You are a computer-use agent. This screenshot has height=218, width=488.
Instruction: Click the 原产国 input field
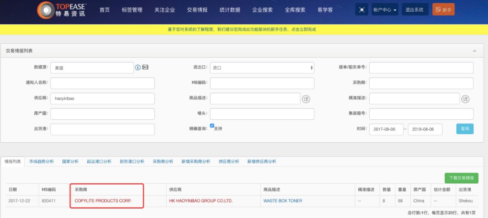pos(103,114)
